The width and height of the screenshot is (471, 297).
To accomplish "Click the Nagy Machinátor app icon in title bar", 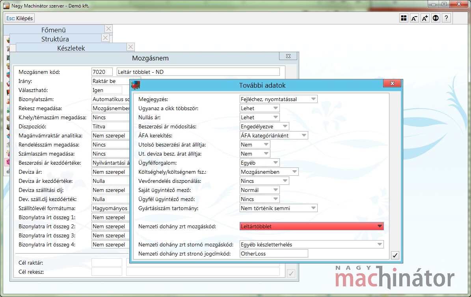I will click(x=6, y=6).
